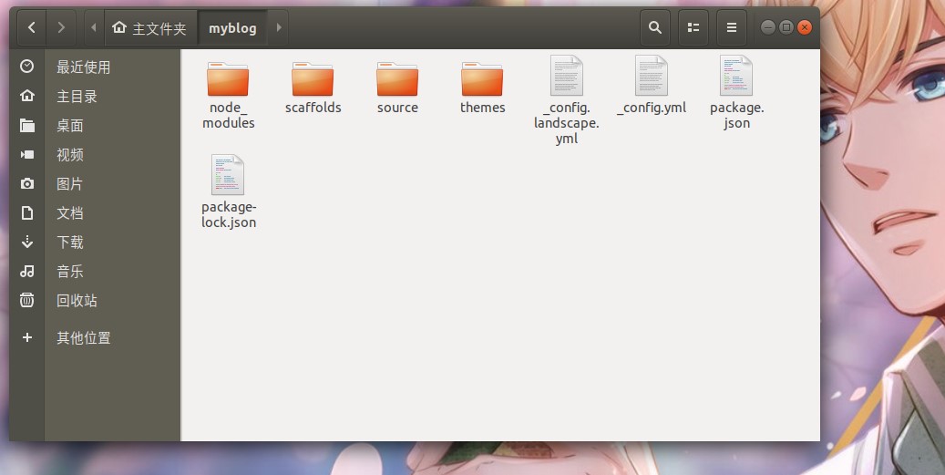
Task: Click the node_modules name label
Action: (x=229, y=115)
